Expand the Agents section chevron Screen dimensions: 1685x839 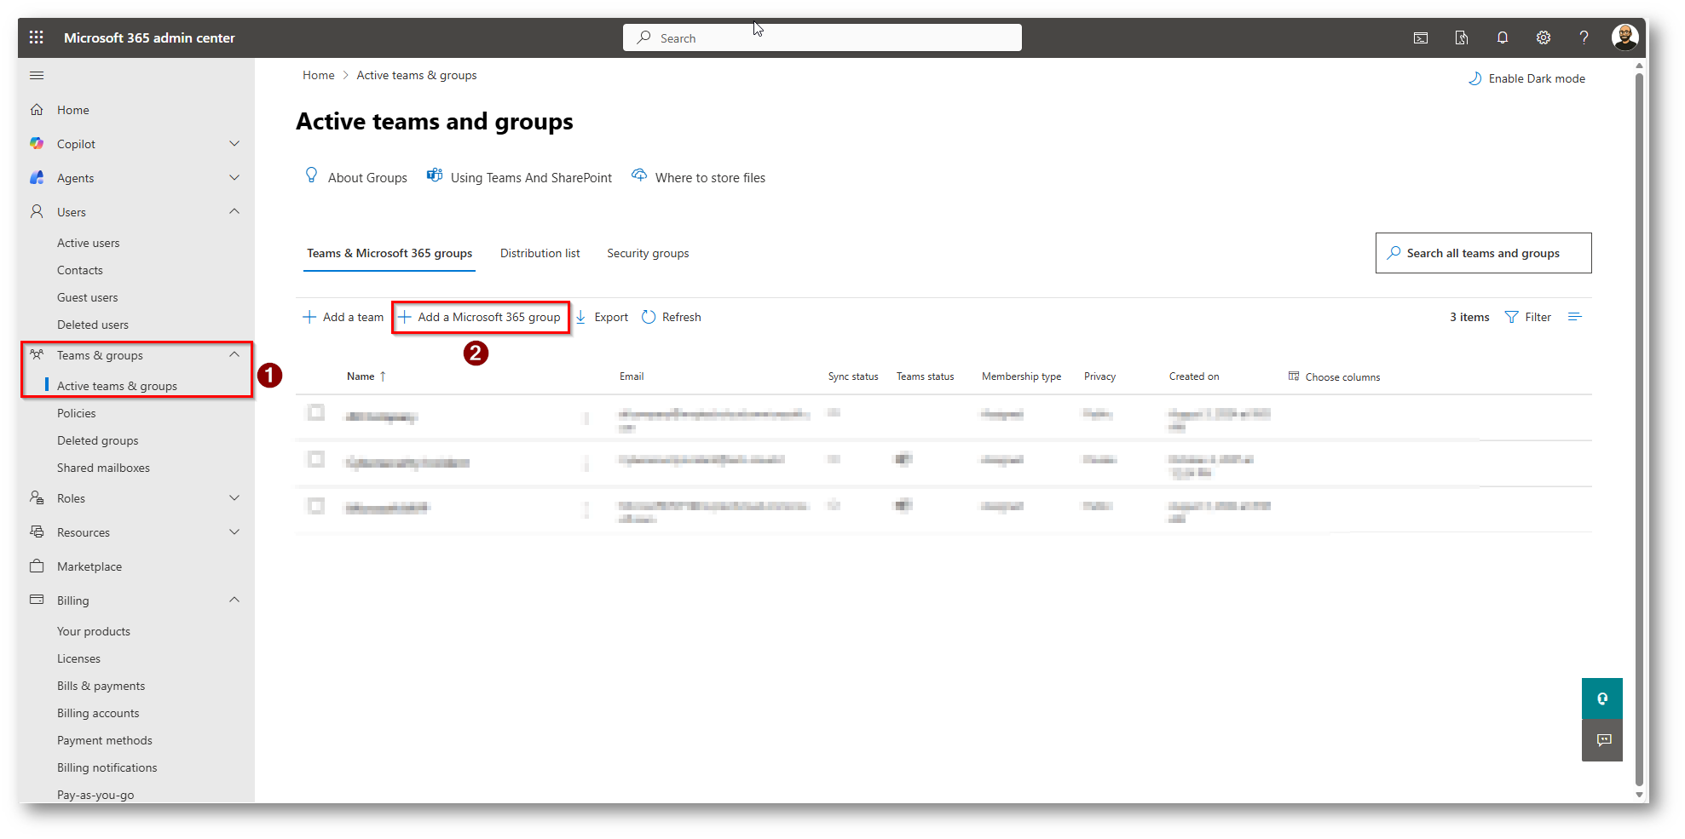234,178
